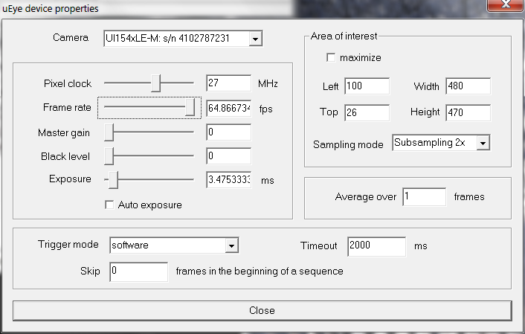Click the Exposure ms value field
Image resolution: width=525 pixels, height=334 pixels.
[x=228, y=180]
